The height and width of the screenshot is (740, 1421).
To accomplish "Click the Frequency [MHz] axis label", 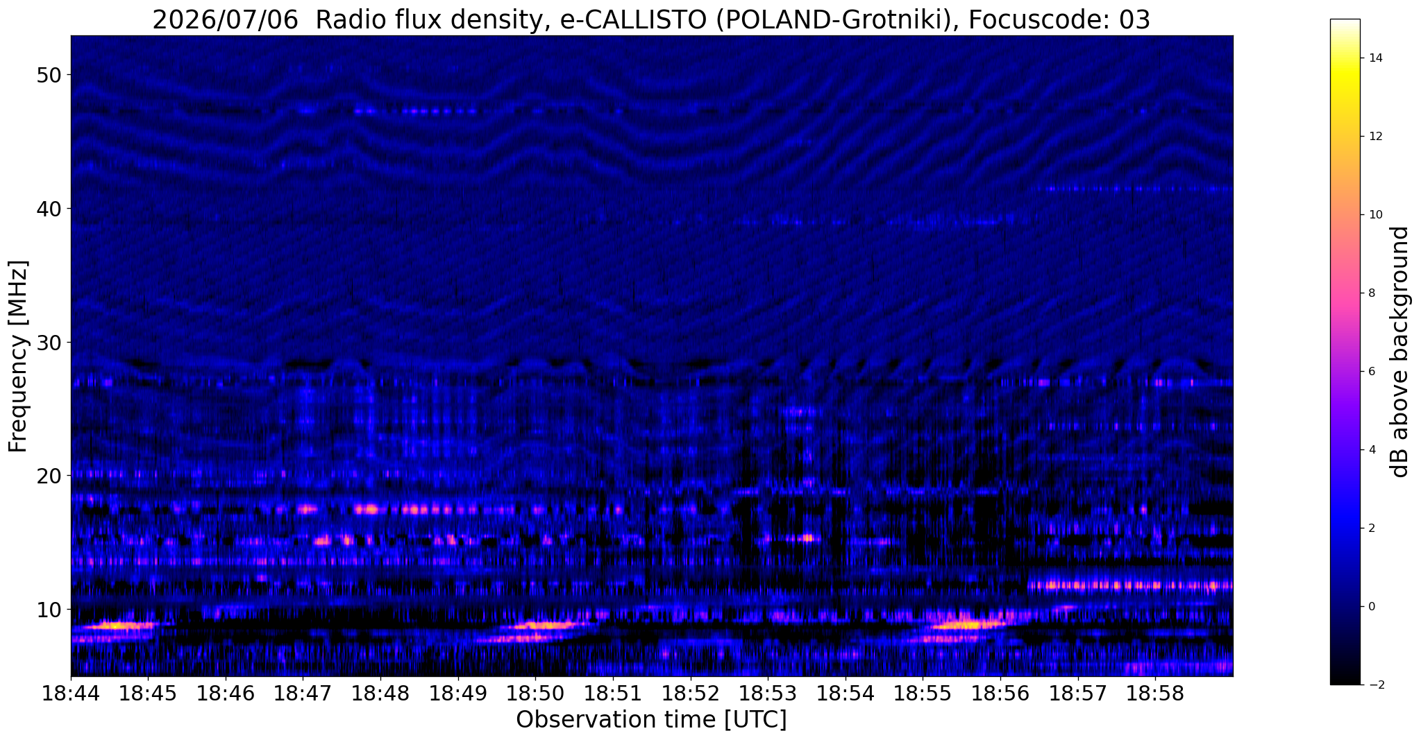I will (x=18, y=356).
